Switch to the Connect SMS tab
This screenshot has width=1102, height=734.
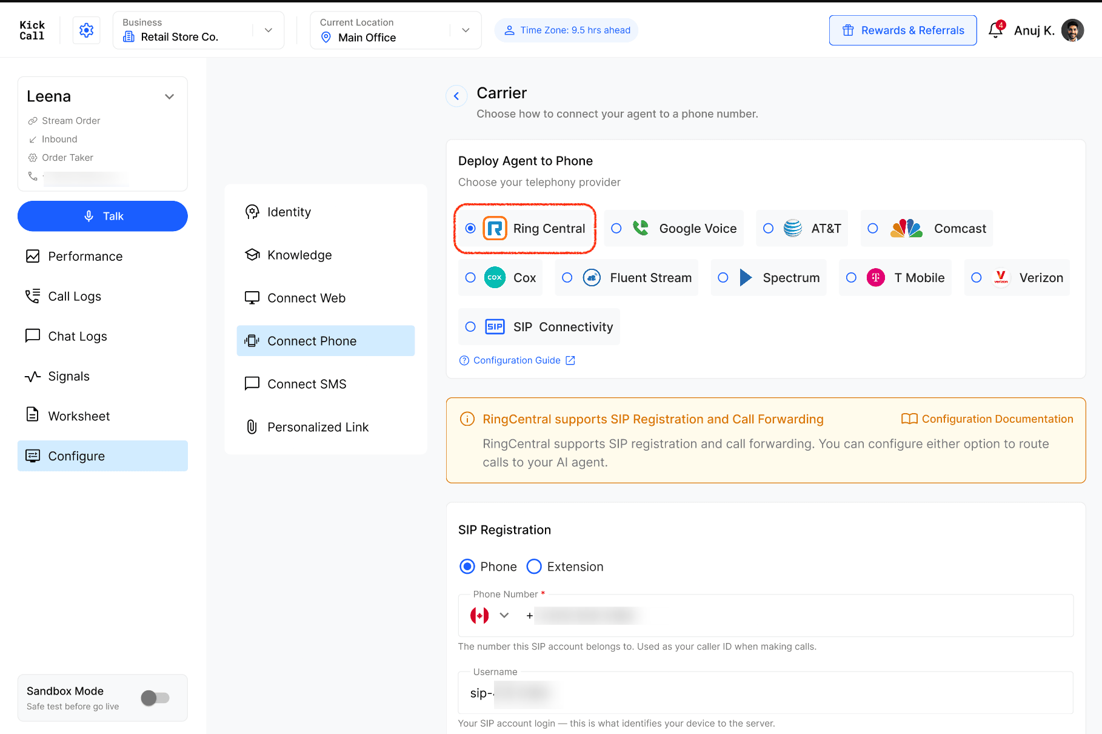[326, 384]
